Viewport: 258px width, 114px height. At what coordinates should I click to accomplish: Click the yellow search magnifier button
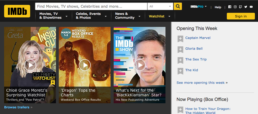178,6
